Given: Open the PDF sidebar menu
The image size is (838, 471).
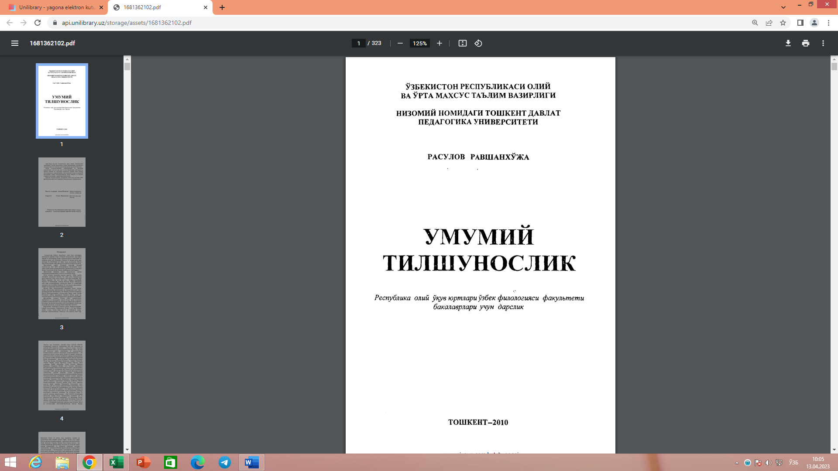Looking at the screenshot, I should pos(15,43).
